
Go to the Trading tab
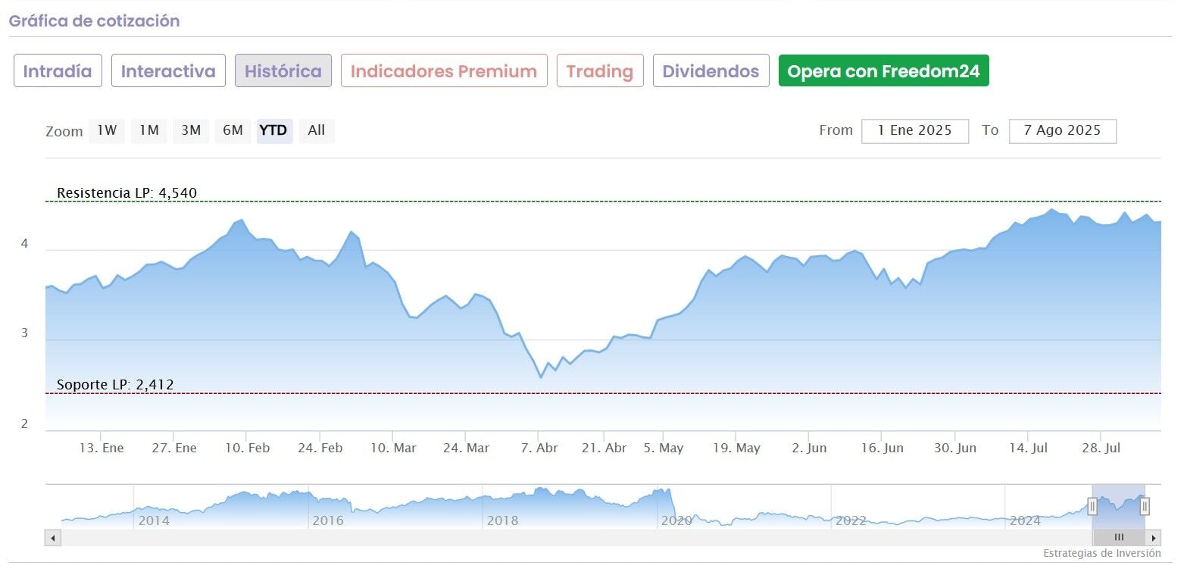pyautogui.click(x=600, y=71)
